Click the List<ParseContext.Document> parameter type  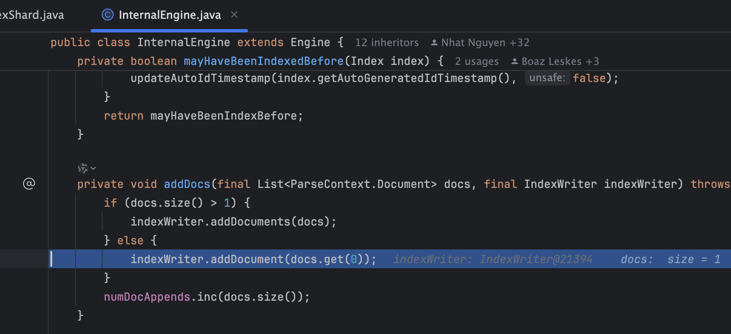point(347,184)
